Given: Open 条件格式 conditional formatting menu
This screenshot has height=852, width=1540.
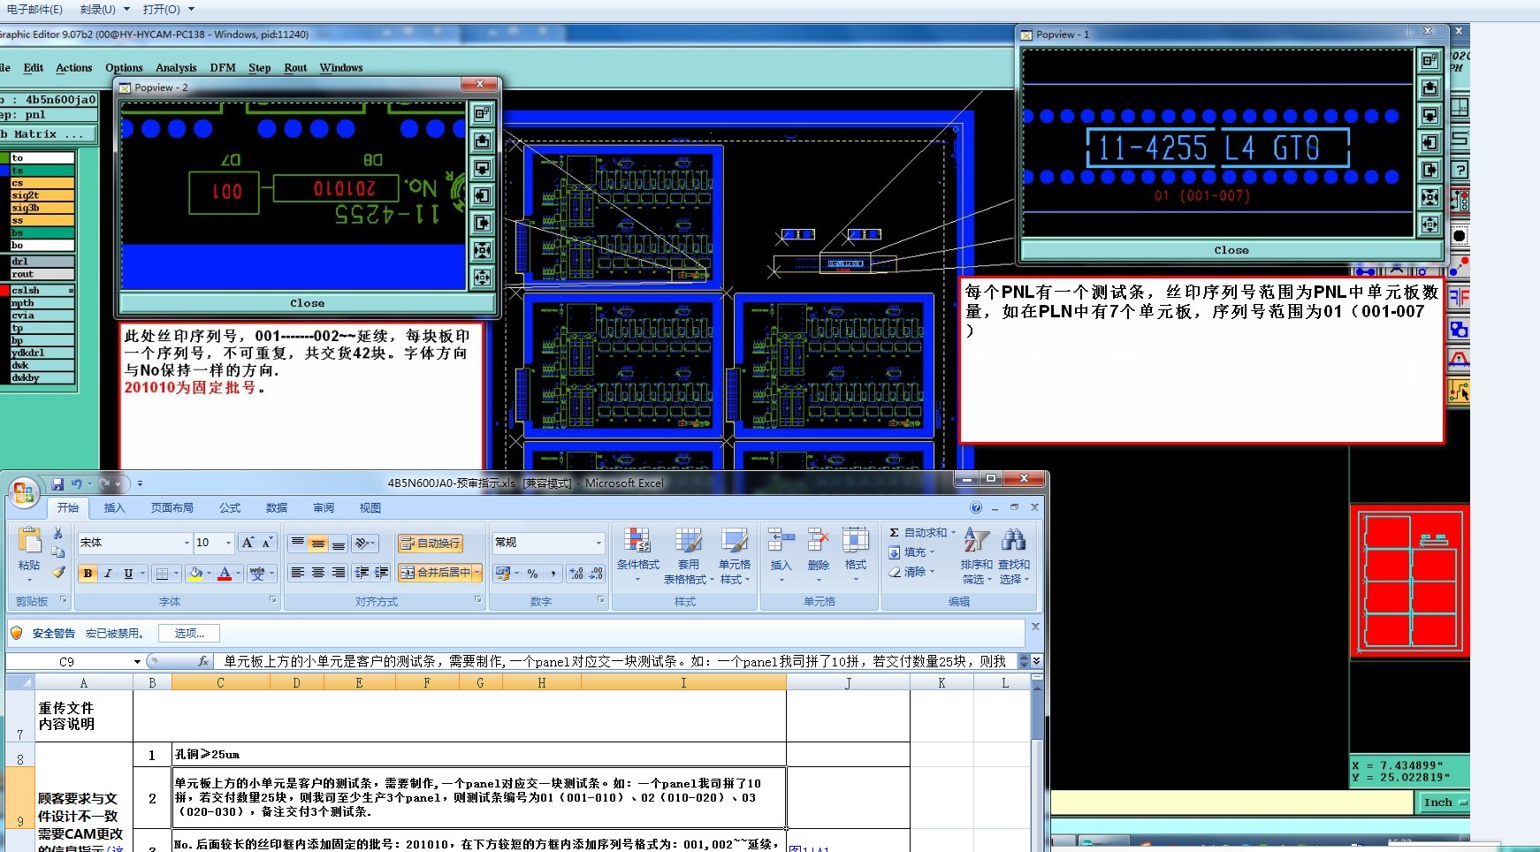Looking at the screenshot, I should pos(637,555).
